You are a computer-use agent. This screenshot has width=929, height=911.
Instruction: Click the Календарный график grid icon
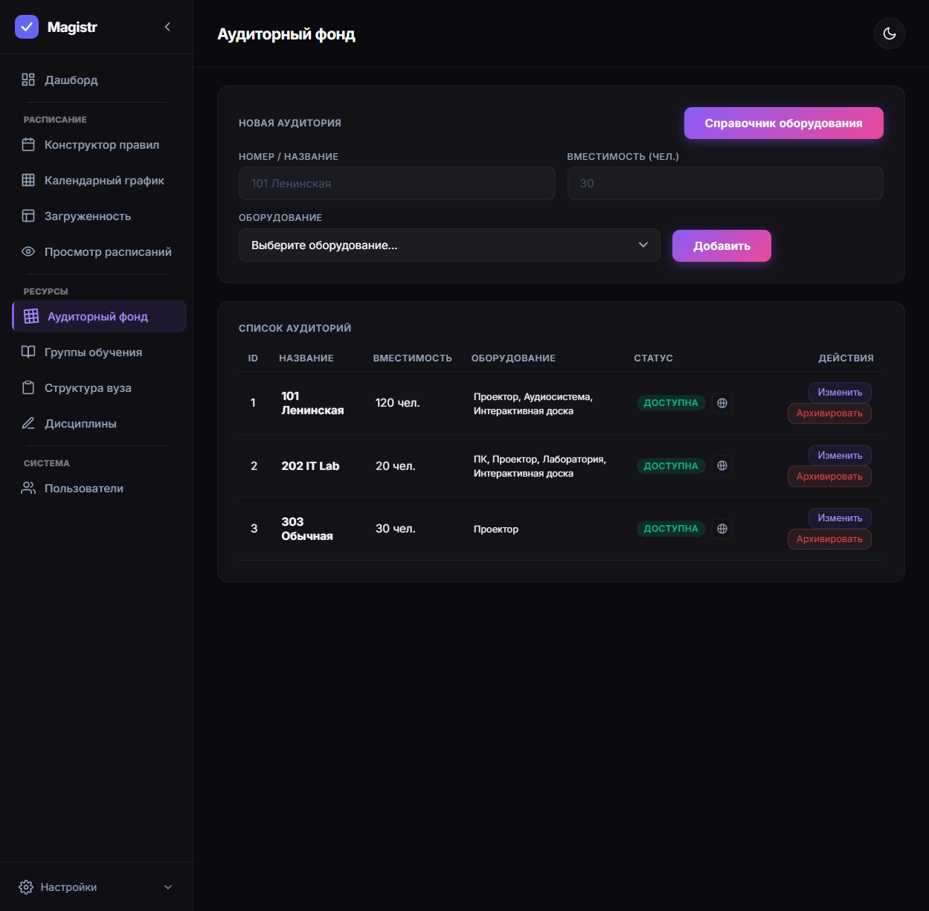pyautogui.click(x=28, y=180)
